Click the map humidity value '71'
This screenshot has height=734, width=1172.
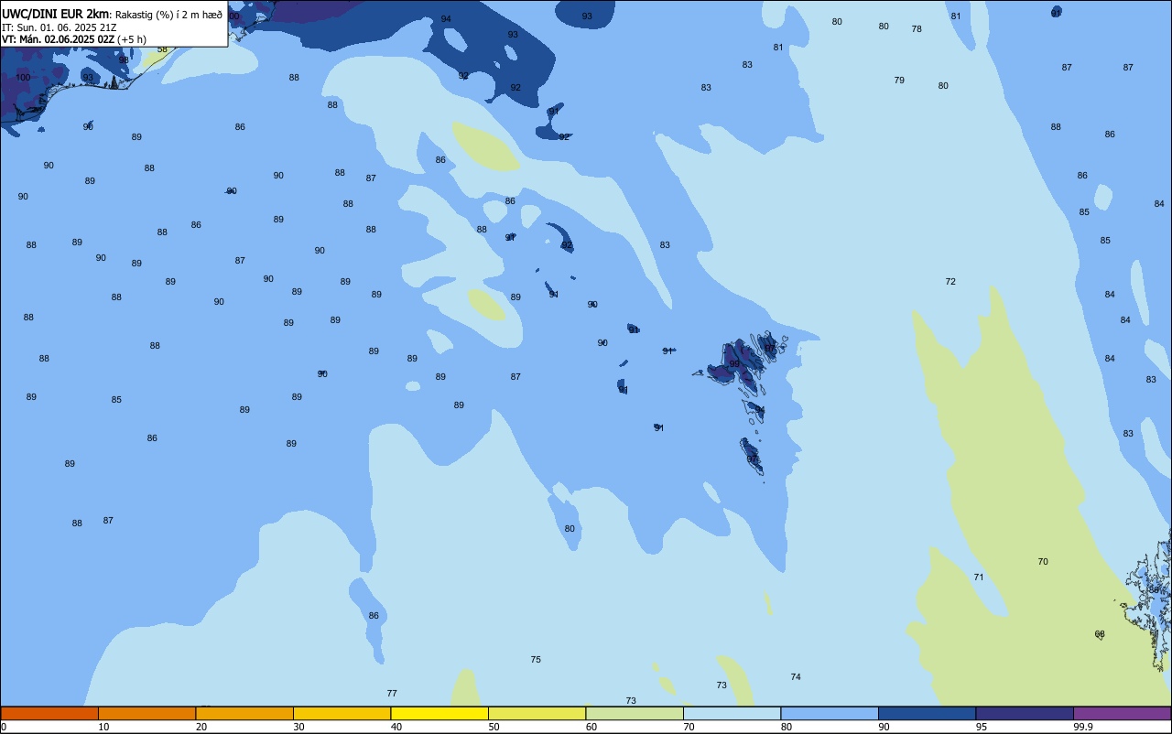(x=979, y=577)
